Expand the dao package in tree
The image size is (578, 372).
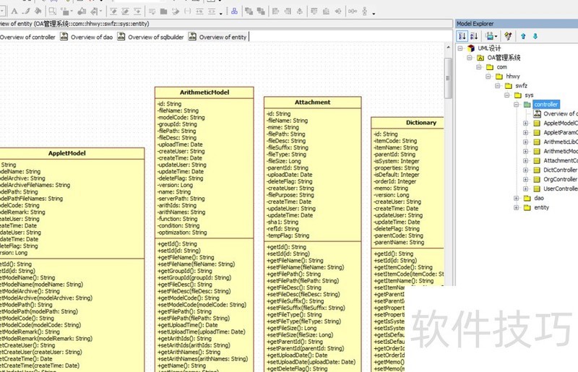517,198
